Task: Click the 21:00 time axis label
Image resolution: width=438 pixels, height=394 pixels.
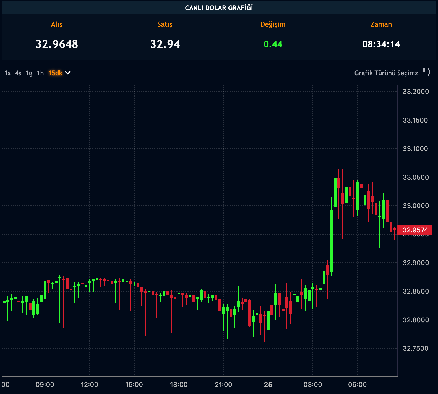Action: [223, 384]
